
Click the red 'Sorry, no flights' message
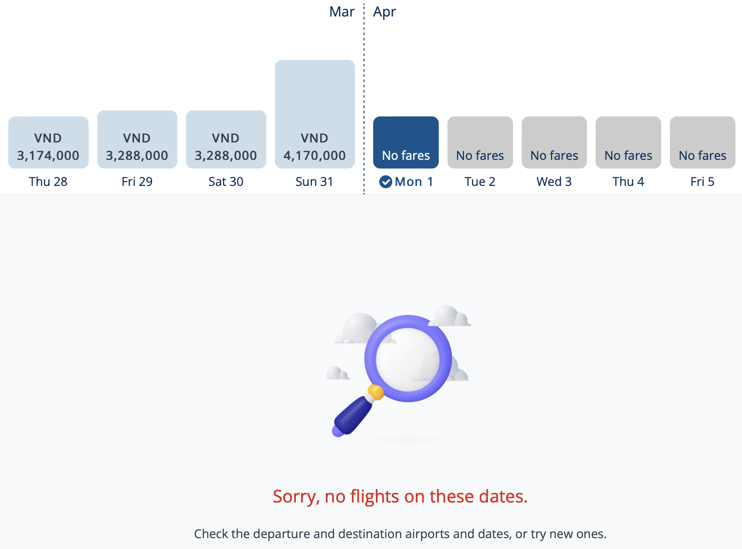(x=400, y=496)
